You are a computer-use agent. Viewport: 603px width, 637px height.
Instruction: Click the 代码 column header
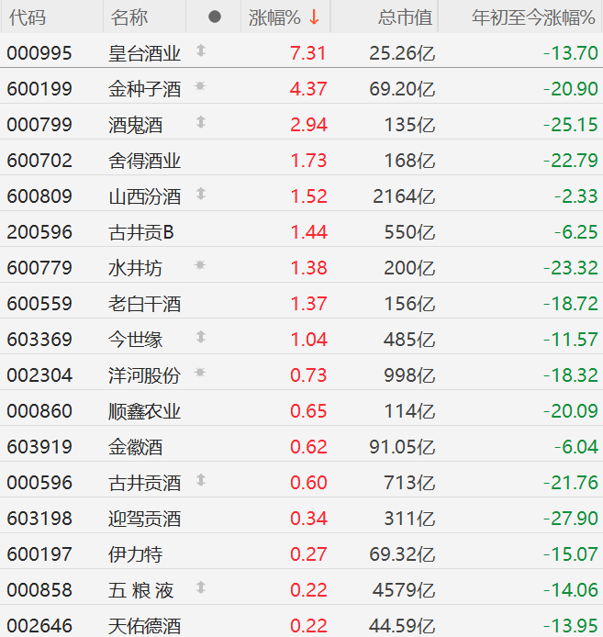coord(28,17)
